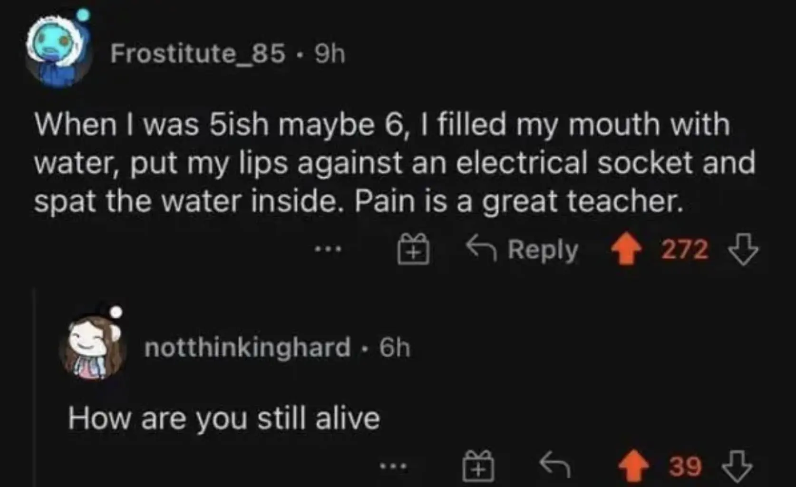Open notthinkinghard's profile via username
Viewport: 796px width, 487px height.
click(247, 347)
